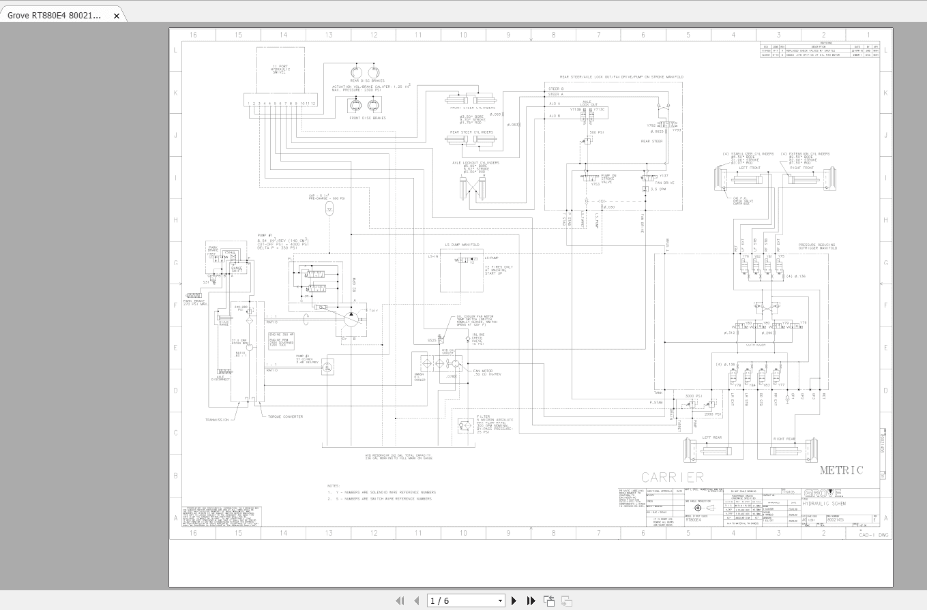Click the grayed second rotate icon

tap(566, 600)
